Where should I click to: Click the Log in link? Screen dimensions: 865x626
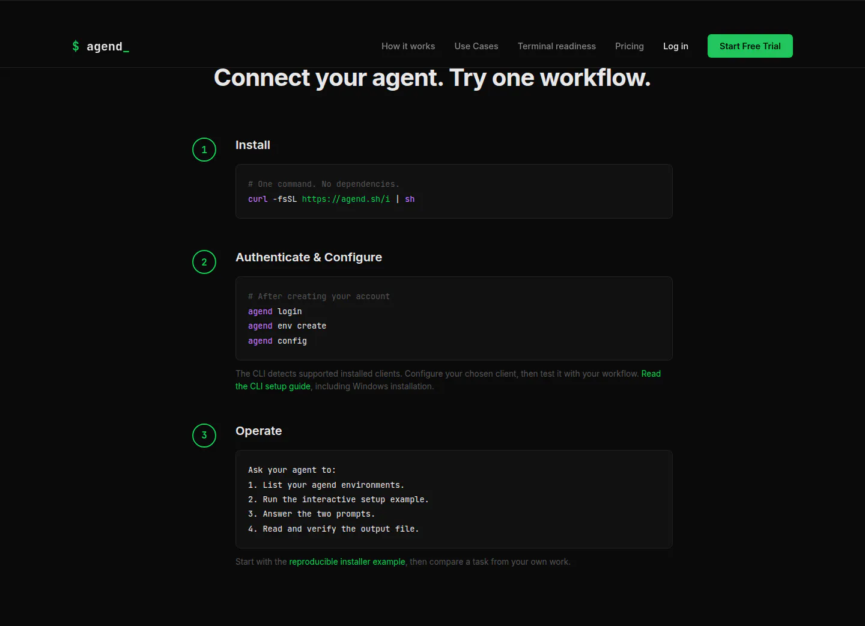click(676, 46)
